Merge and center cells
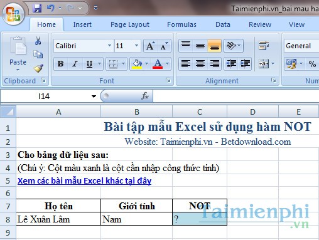This screenshot has width=319, height=240. coord(264,63)
